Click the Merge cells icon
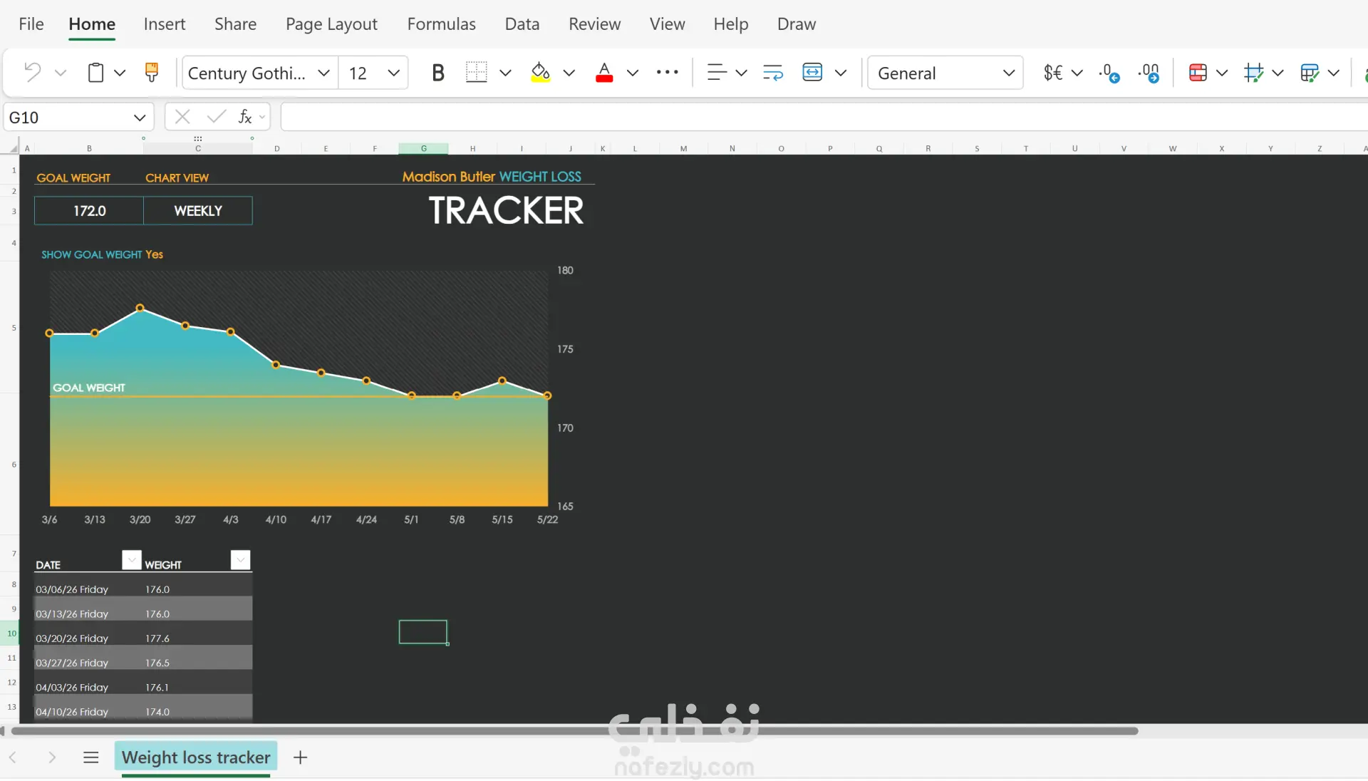The height and width of the screenshot is (781, 1368). [812, 72]
